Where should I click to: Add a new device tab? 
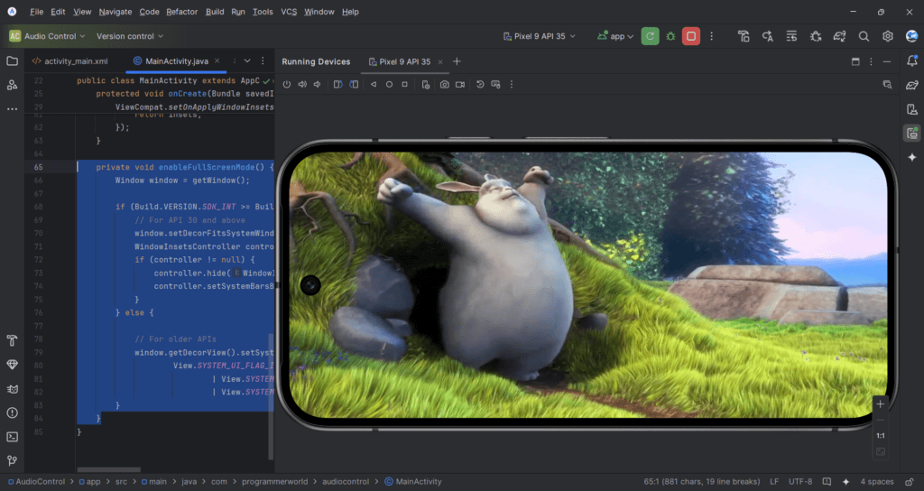tap(457, 61)
